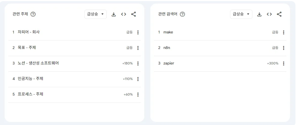Show help for 관련 검색어
The height and width of the screenshot is (125, 298).
coord(182,14)
